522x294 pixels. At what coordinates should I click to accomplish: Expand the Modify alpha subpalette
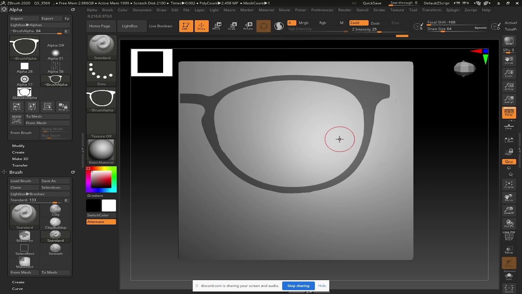18,146
